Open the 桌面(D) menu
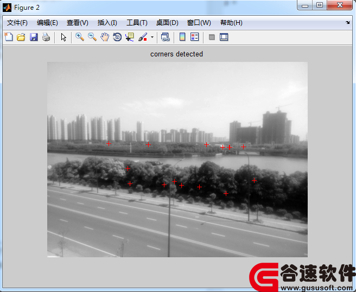 pos(167,23)
